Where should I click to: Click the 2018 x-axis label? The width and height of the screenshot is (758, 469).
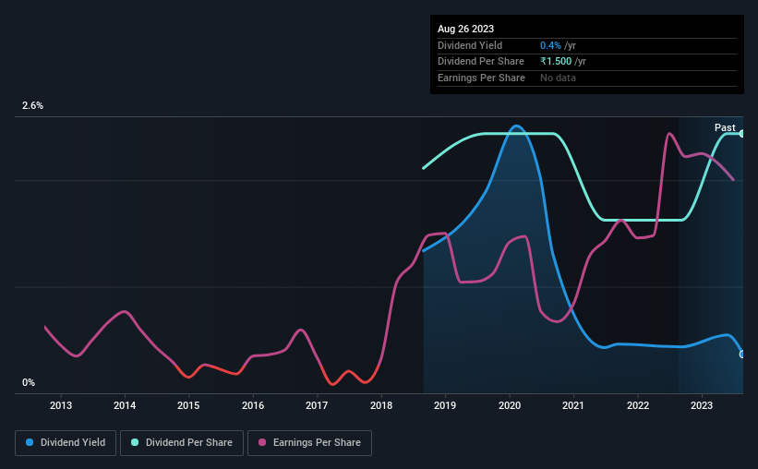(x=381, y=405)
